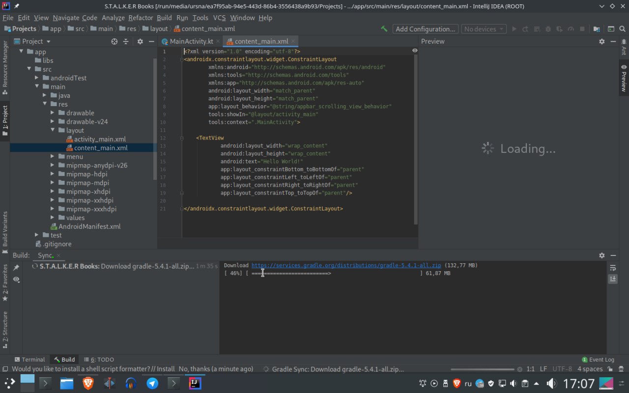Open Preview panel settings gear

pos(601,42)
